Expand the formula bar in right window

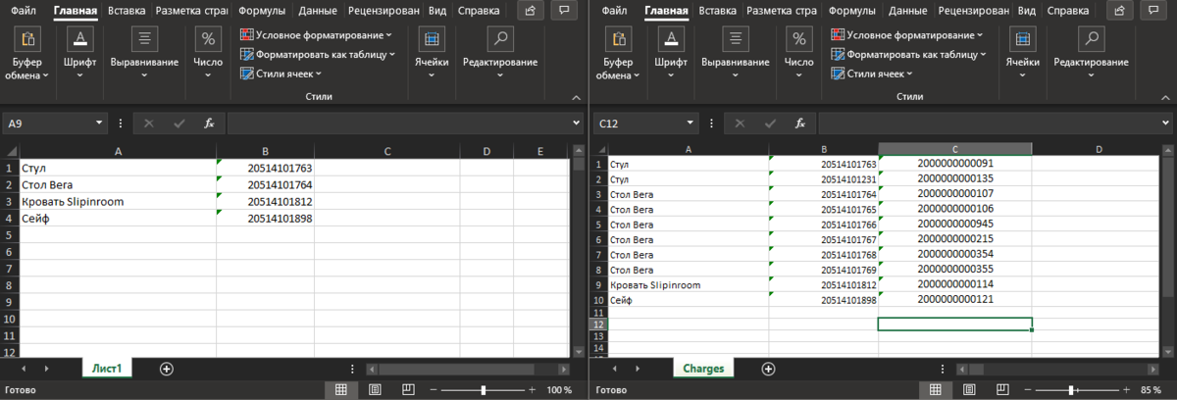tap(1167, 124)
